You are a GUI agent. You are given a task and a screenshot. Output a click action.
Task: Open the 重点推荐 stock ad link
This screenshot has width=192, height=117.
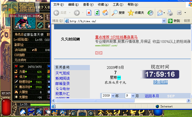coord(116,37)
